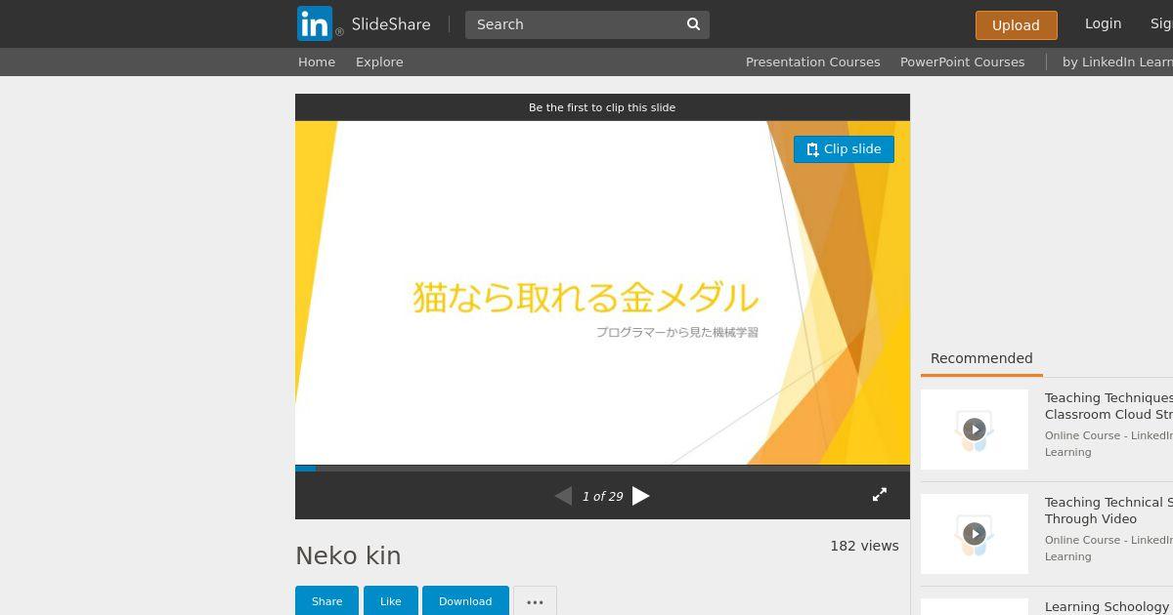Go to the previous slide arrow
Screen dimensions: 1173x615
563,496
